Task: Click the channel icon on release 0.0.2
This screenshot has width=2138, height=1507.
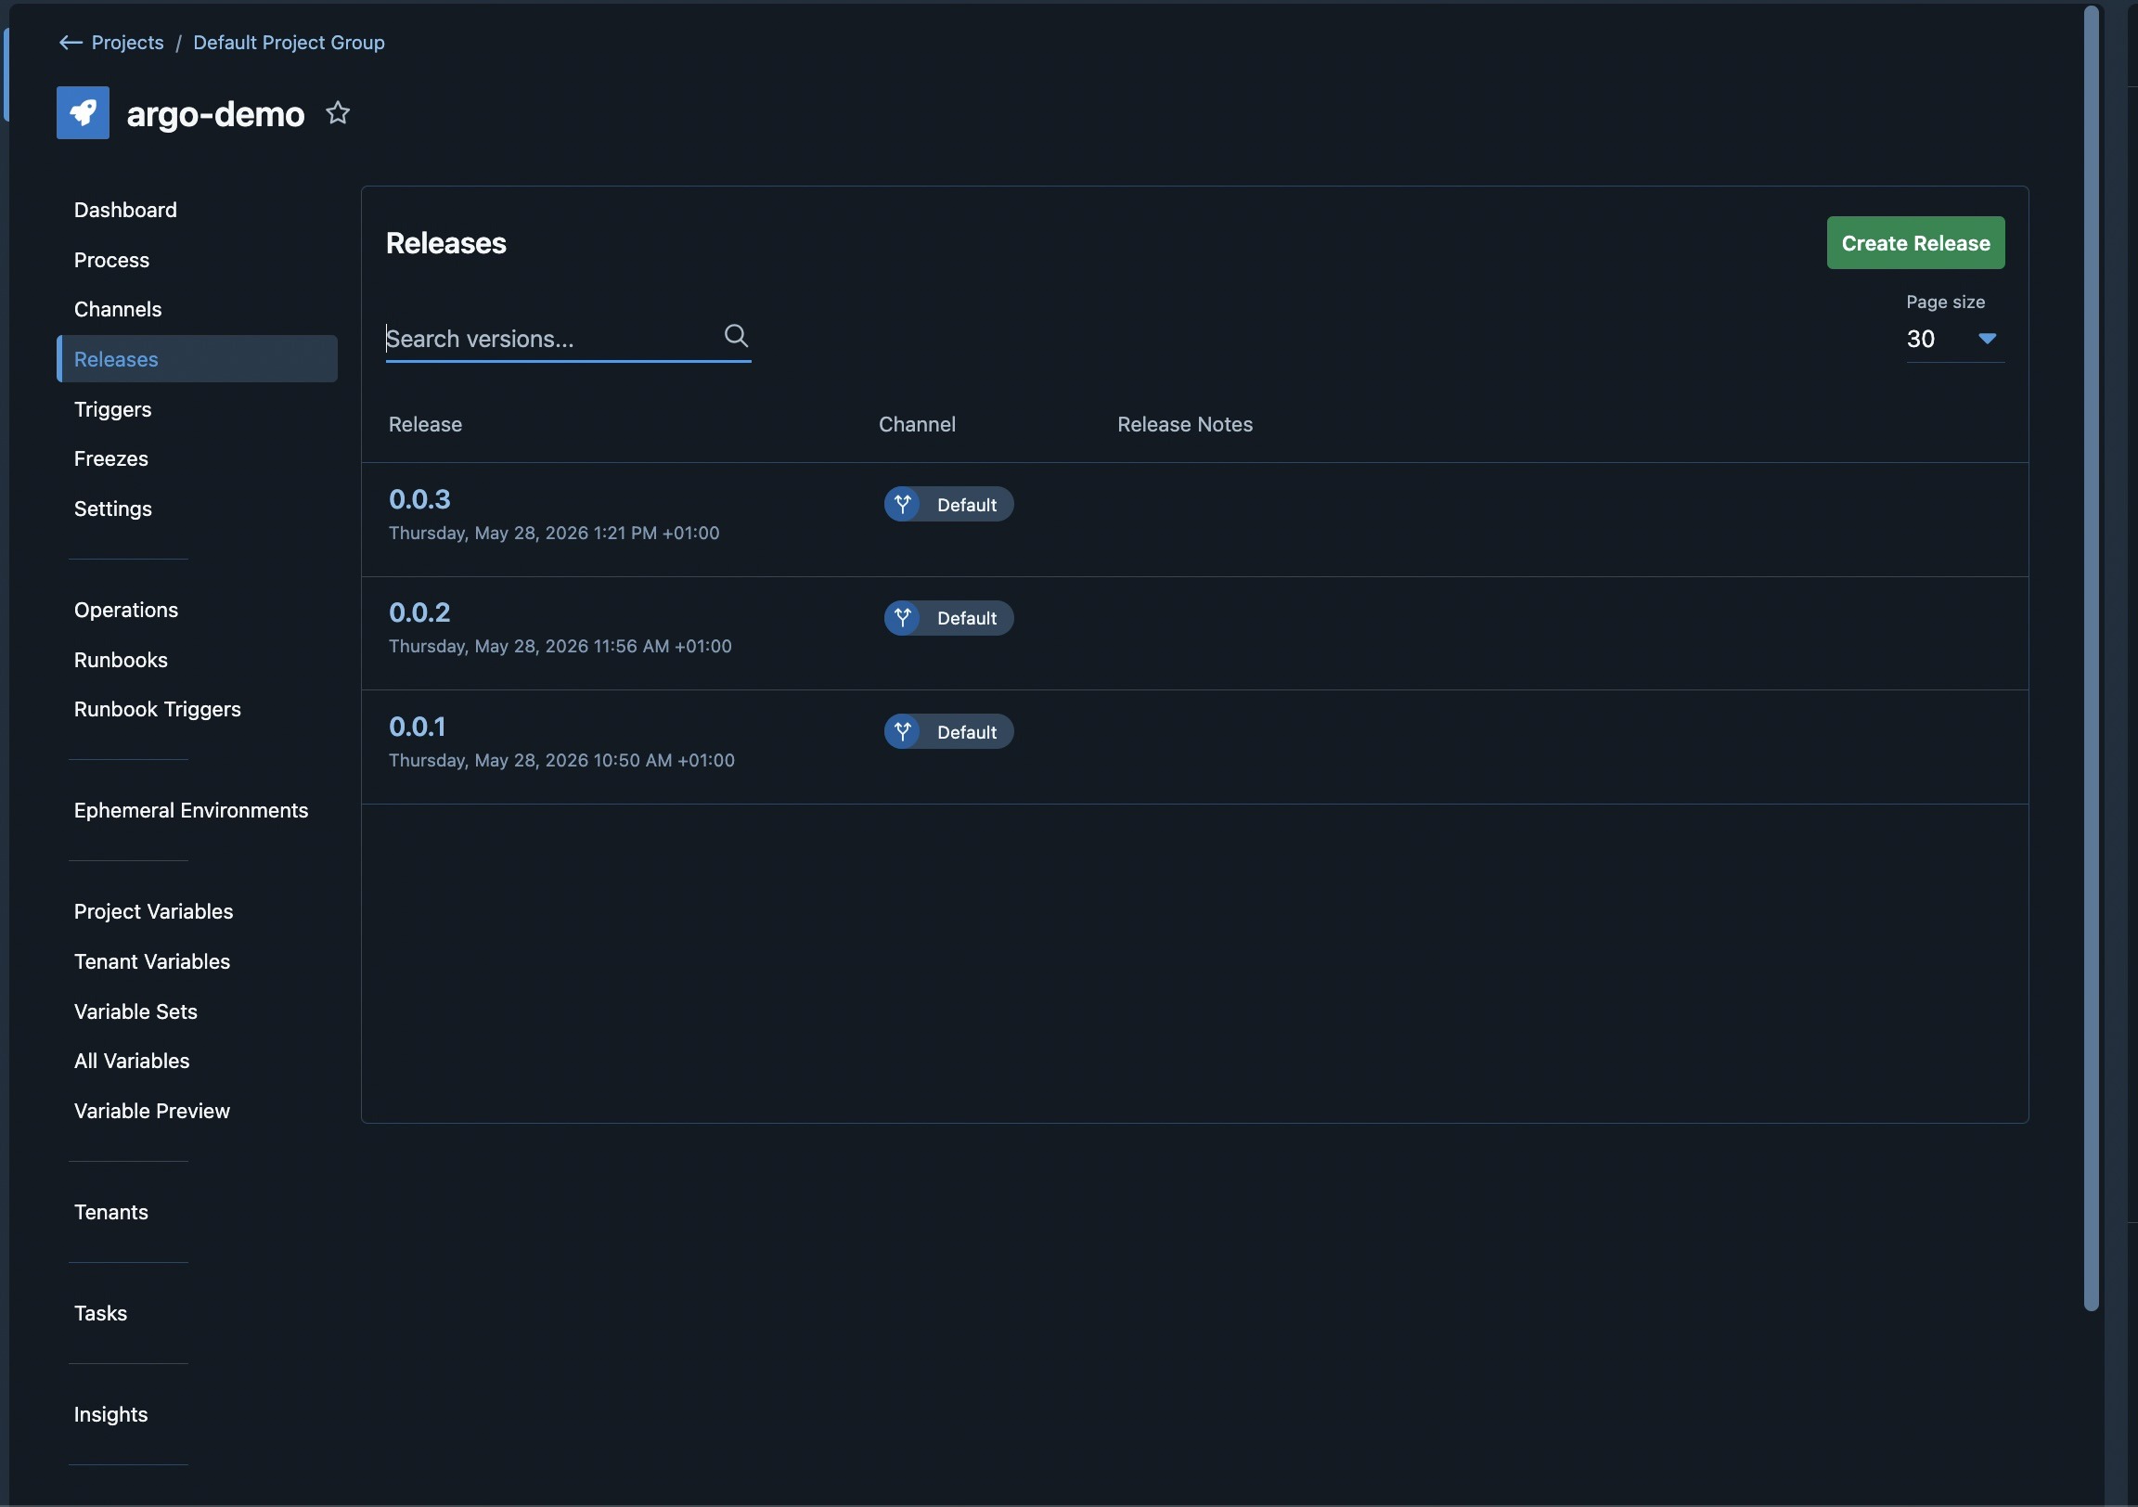Action: pos(902,617)
